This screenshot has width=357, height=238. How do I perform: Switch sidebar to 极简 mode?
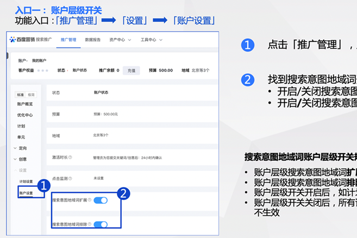tap(31, 95)
